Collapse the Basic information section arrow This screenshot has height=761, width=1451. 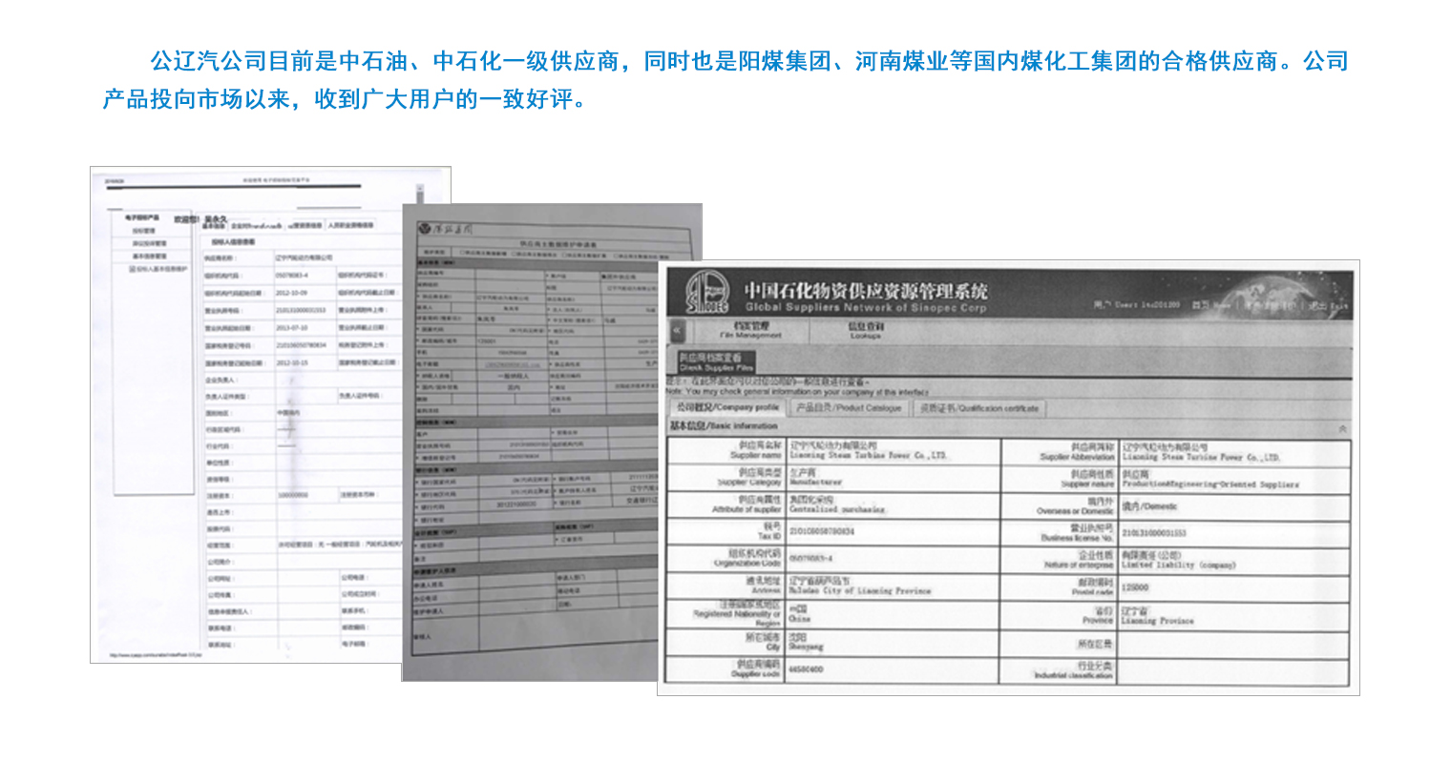click(1342, 428)
